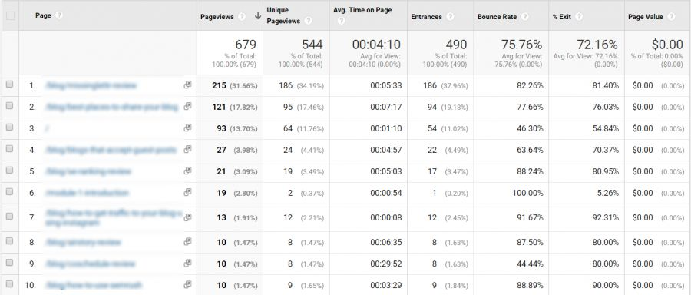
Task: Open the row 2 blurred blog page link
Action: pos(112,107)
